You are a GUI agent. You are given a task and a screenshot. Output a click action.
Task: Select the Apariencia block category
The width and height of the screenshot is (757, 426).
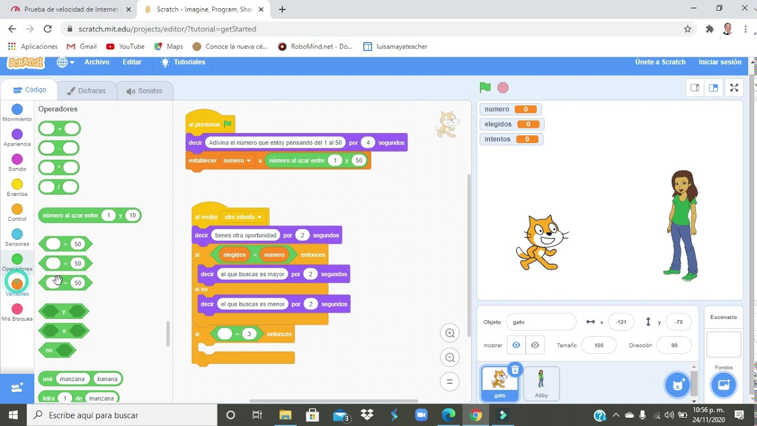coord(17,137)
